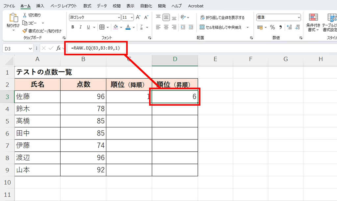Click the Orientation (text angle) icon
This screenshot has width=337, height=201.
pos(183,17)
